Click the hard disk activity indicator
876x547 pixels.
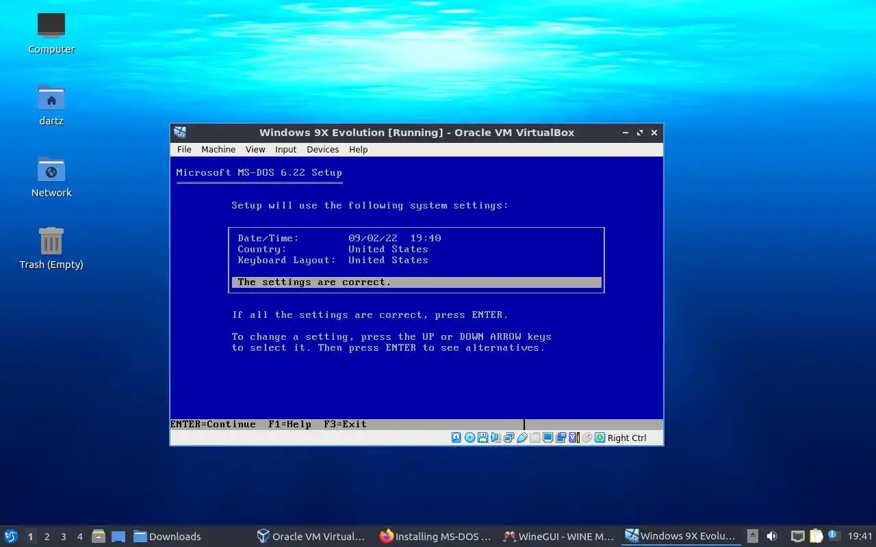coord(456,438)
